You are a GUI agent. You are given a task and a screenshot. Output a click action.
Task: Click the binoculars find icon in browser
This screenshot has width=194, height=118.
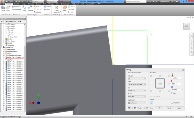click(x=21, y=22)
